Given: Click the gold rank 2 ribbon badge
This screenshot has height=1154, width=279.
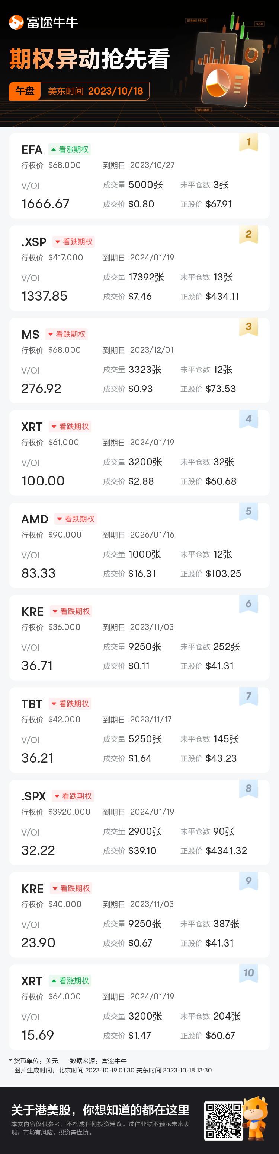Looking at the screenshot, I should click(248, 235).
